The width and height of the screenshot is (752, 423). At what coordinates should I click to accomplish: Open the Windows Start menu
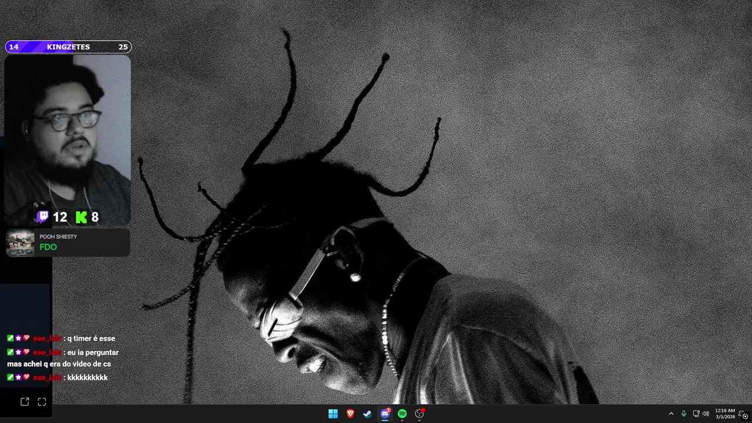(333, 414)
